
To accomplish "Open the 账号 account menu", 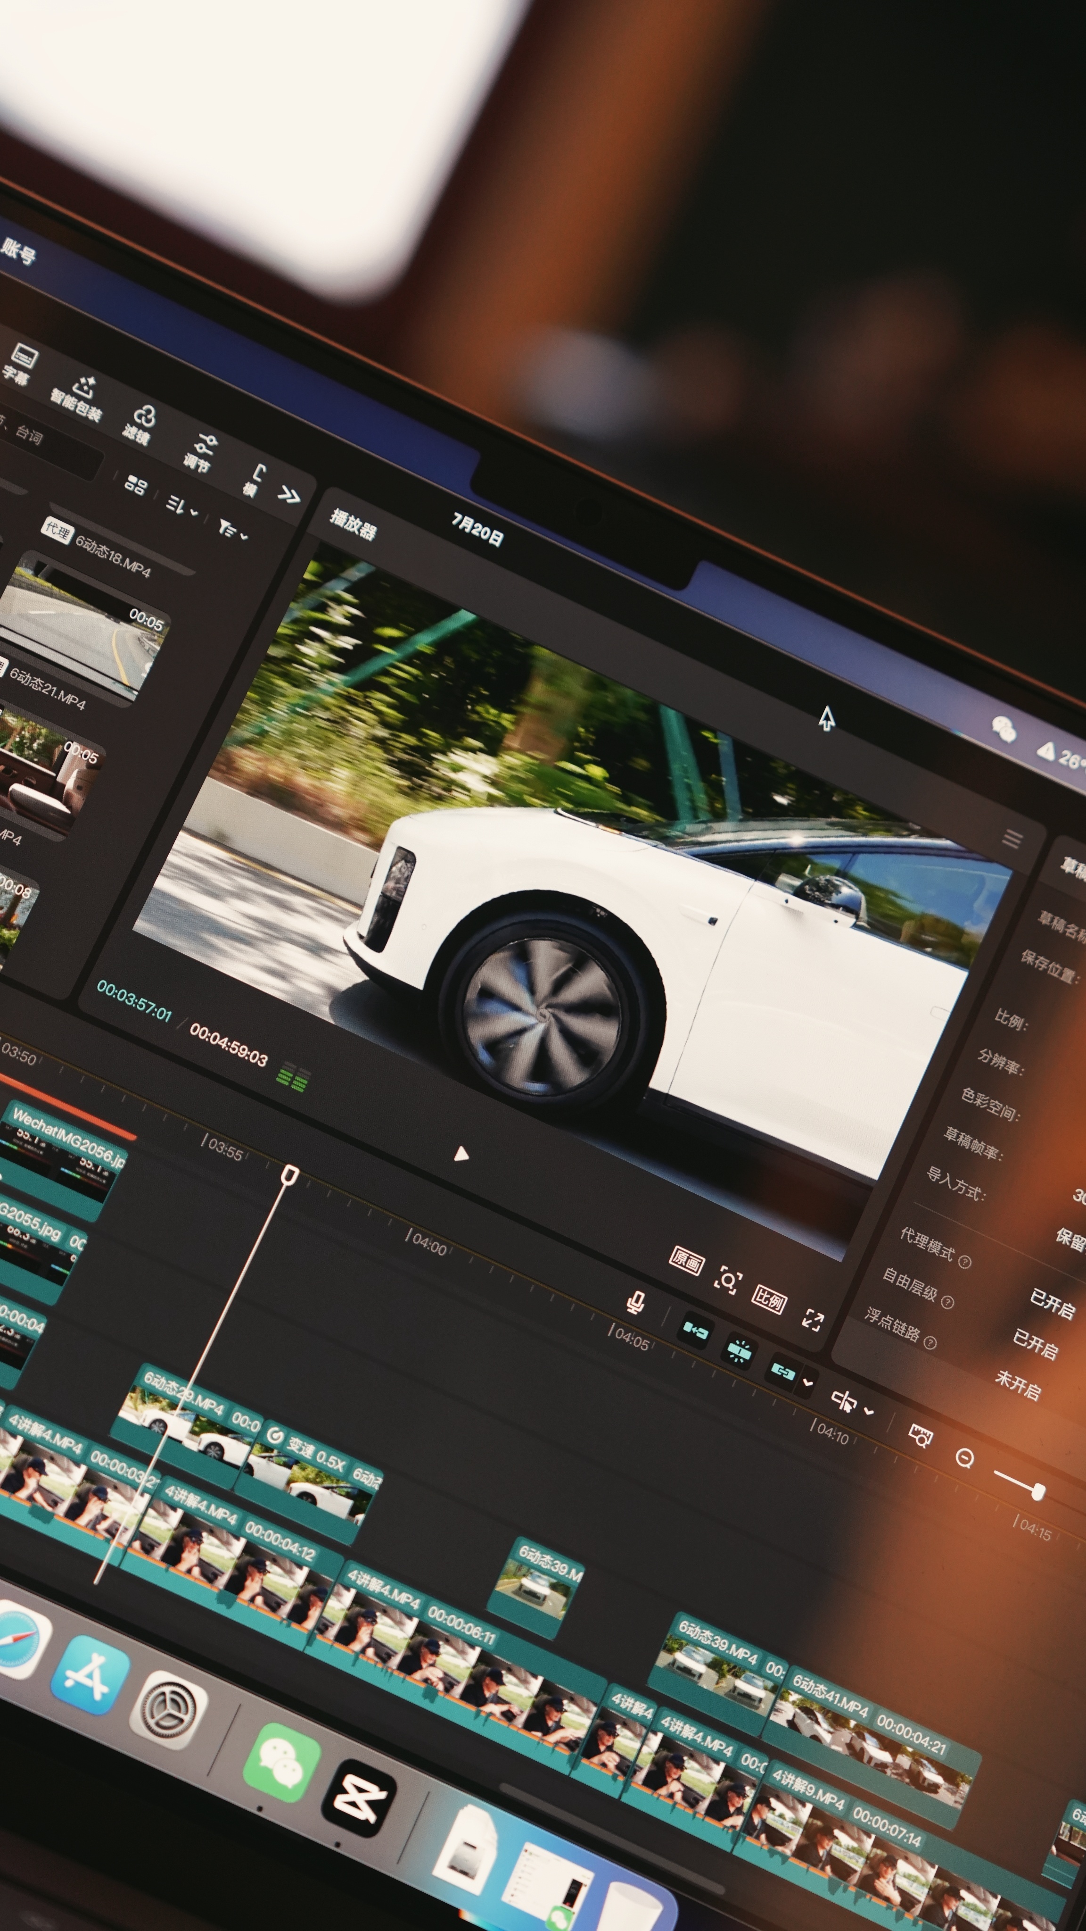I will [18, 252].
